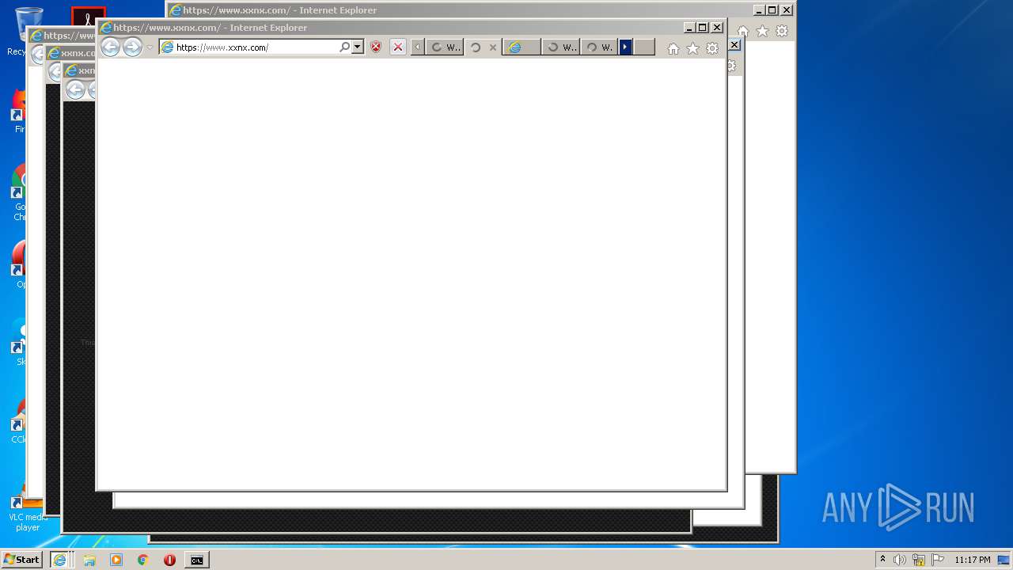Open recent pages dropdown beside Forward button
Viewport: 1013px width, 570px height.
[150, 47]
